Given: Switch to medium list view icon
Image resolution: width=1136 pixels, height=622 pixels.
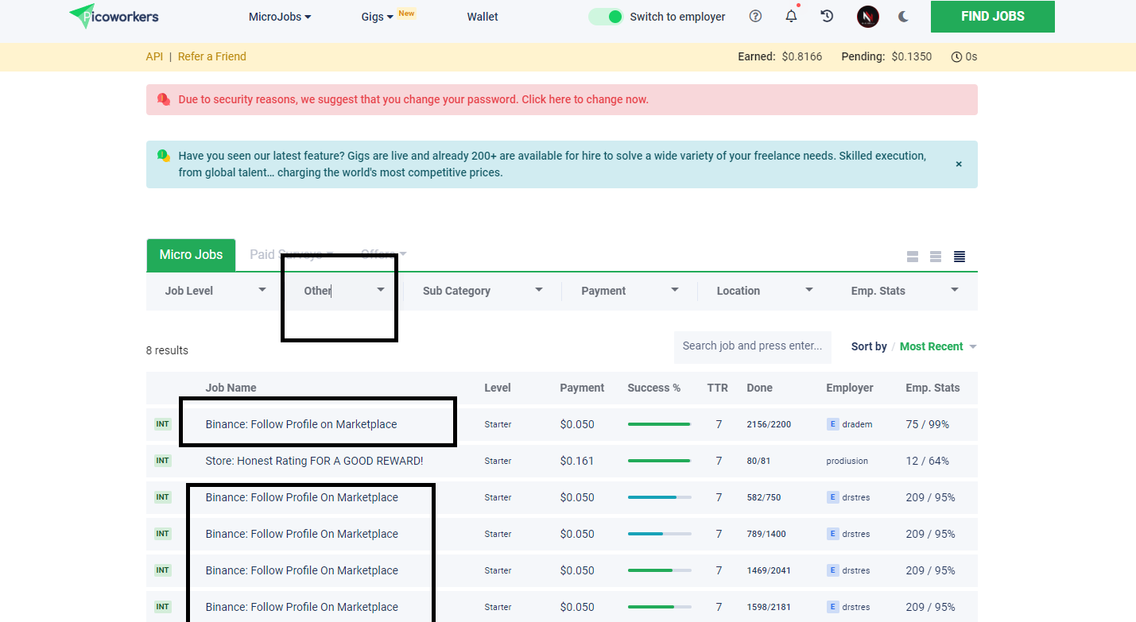Looking at the screenshot, I should [x=936, y=257].
